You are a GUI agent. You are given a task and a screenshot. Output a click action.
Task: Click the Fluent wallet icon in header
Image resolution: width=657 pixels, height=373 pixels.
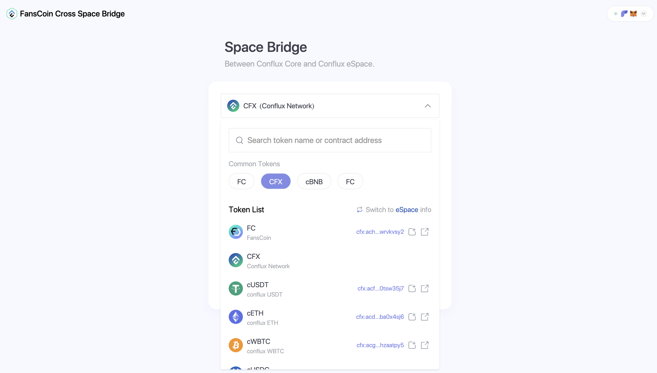coord(624,14)
